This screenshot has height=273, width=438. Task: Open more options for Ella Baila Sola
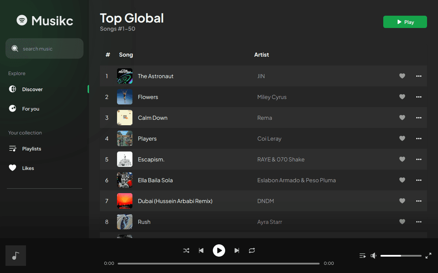418,180
